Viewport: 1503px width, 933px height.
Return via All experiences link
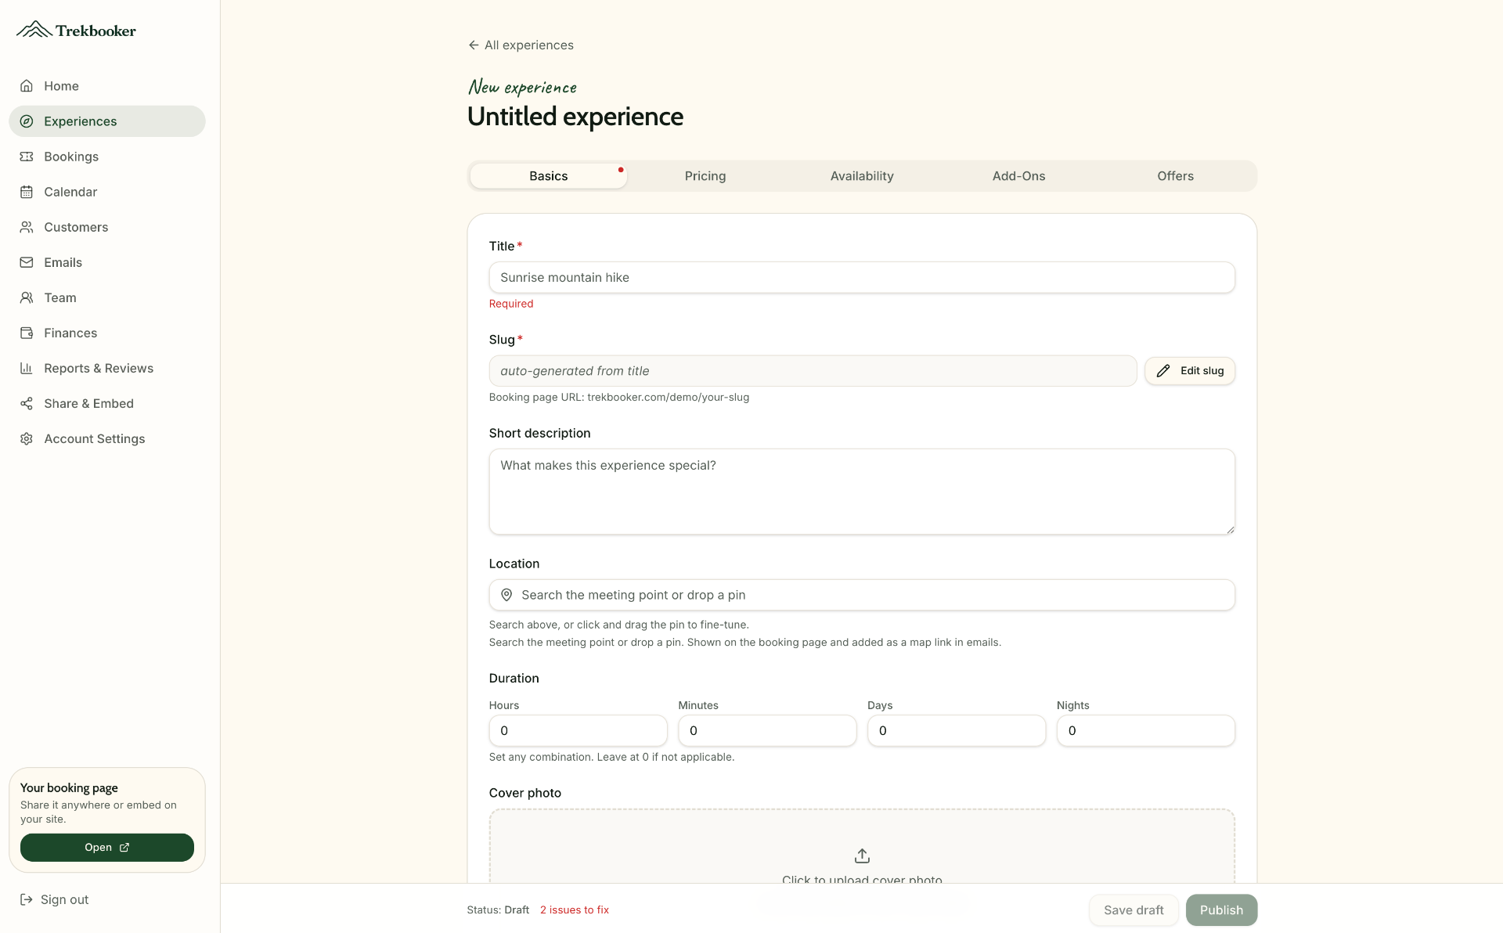point(521,45)
